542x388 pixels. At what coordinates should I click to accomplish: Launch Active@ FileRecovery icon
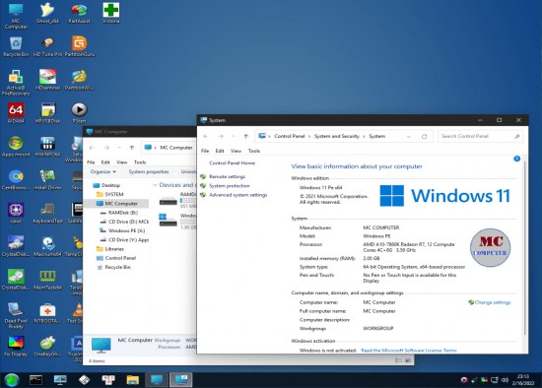(16, 83)
